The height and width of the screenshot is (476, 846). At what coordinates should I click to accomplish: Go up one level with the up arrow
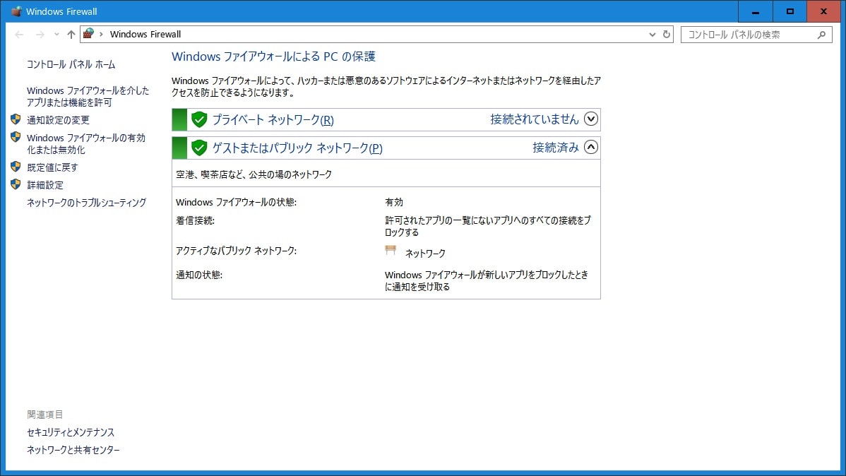(x=71, y=35)
